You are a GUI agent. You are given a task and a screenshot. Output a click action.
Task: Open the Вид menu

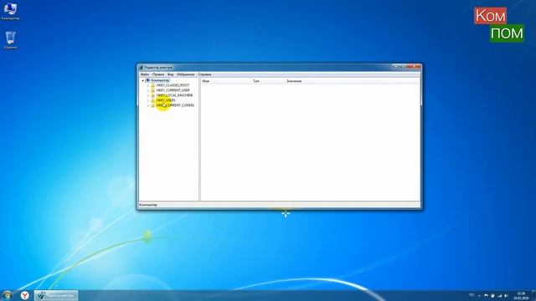click(170, 74)
